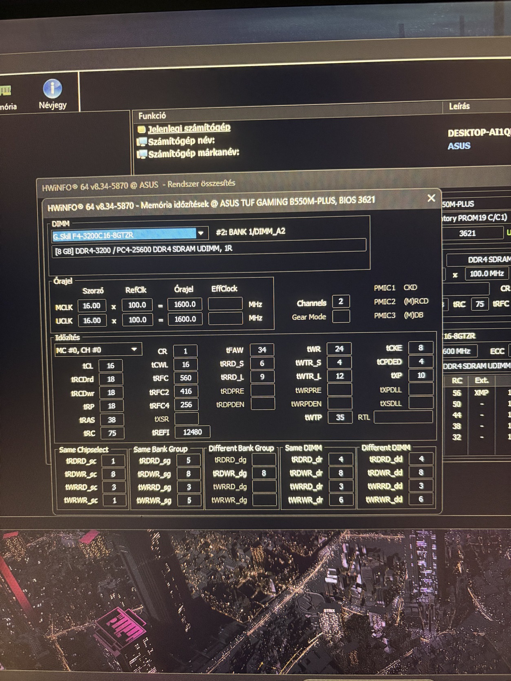Click the tWR value 24
This screenshot has height=681, width=511.
(x=339, y=349)
